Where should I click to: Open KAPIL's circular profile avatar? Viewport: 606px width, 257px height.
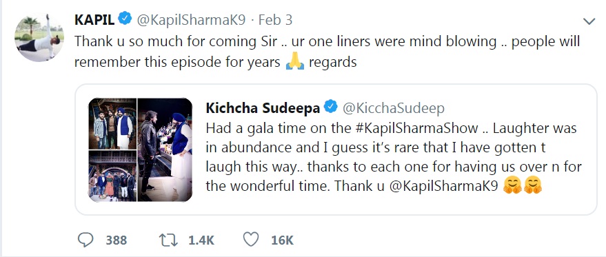click(39, 37)
